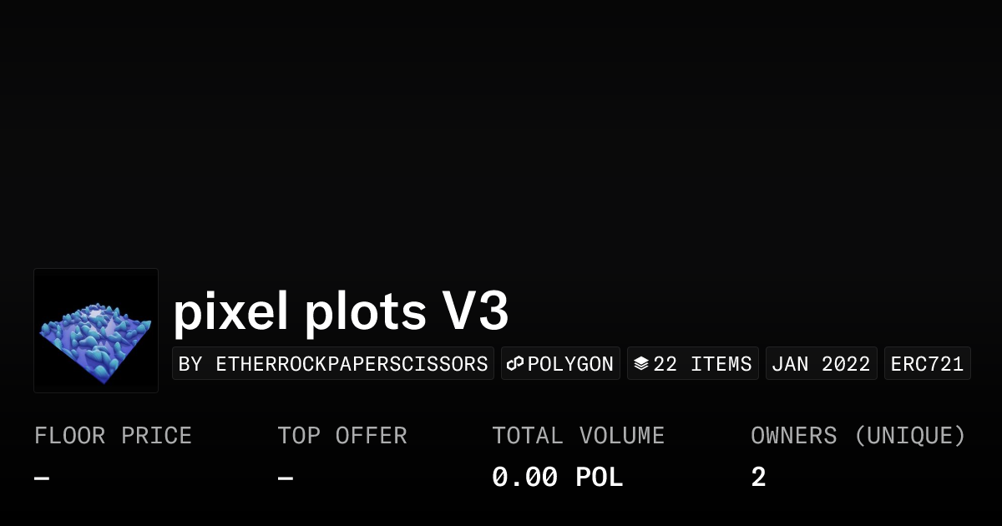
Task: Click the ERC721 token standard badge
Action: [x=927, y=364]
